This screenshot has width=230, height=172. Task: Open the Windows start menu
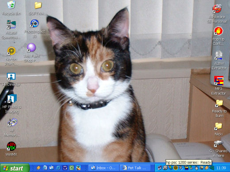15,168
